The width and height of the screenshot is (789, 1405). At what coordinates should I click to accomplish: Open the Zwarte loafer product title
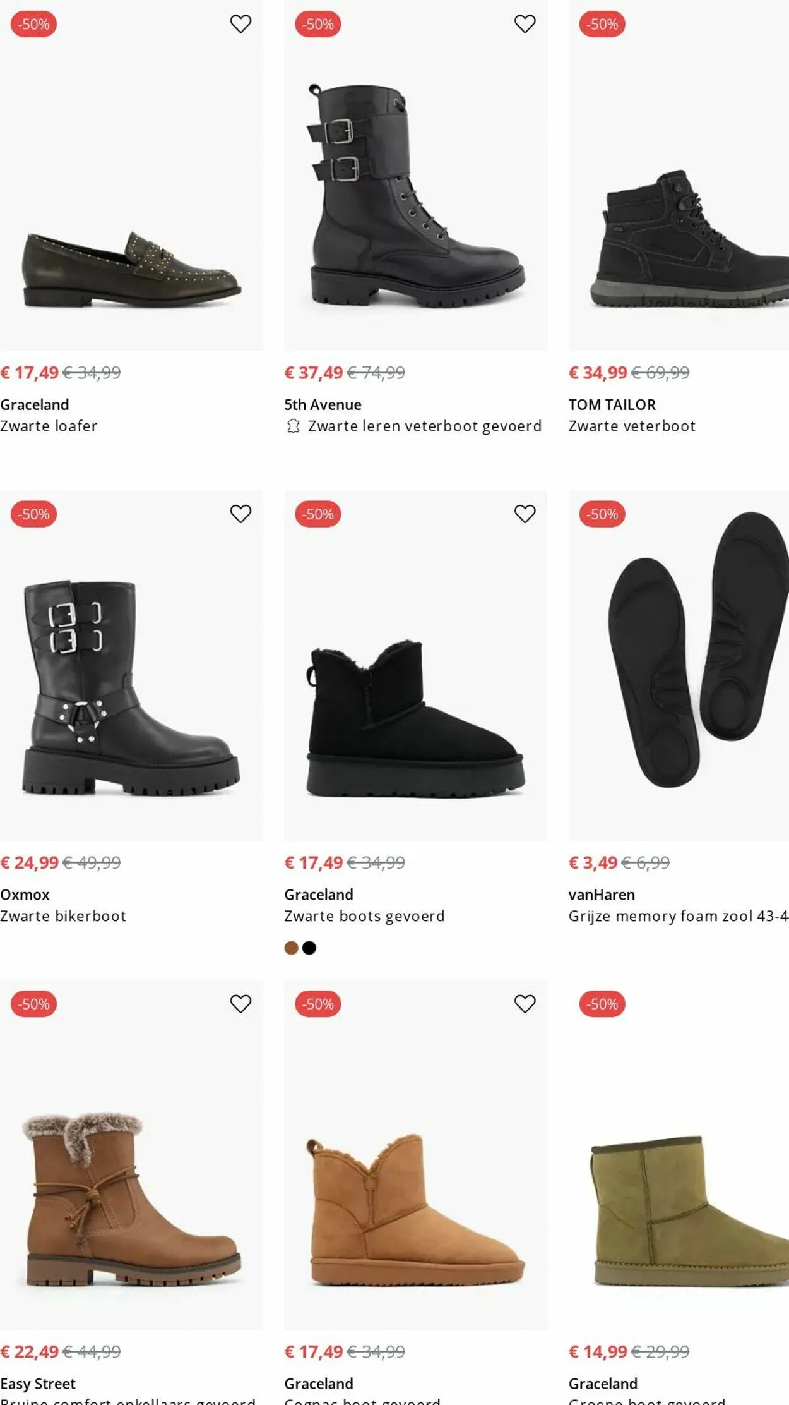(x=49, y=426)
